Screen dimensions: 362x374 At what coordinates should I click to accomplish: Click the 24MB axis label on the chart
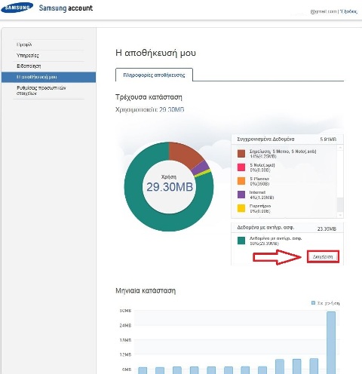click(x=125, y=326)
